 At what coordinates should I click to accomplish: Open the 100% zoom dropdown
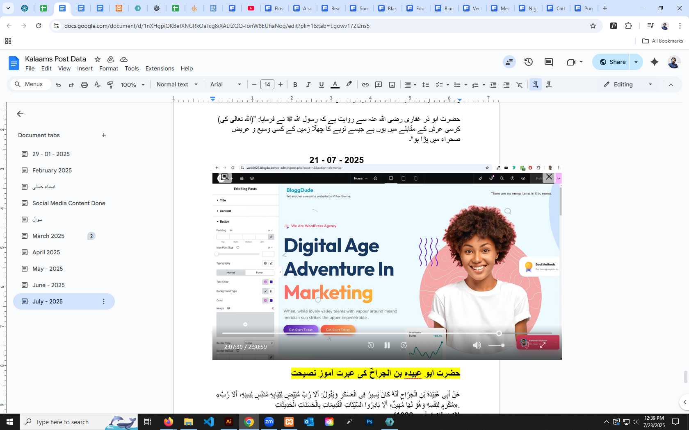coord(133,85)
